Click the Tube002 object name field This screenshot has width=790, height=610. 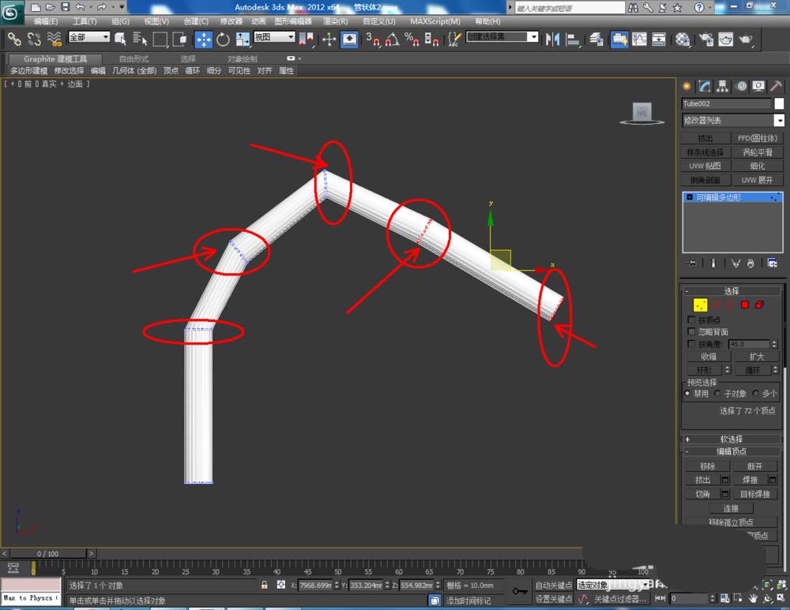726,104
